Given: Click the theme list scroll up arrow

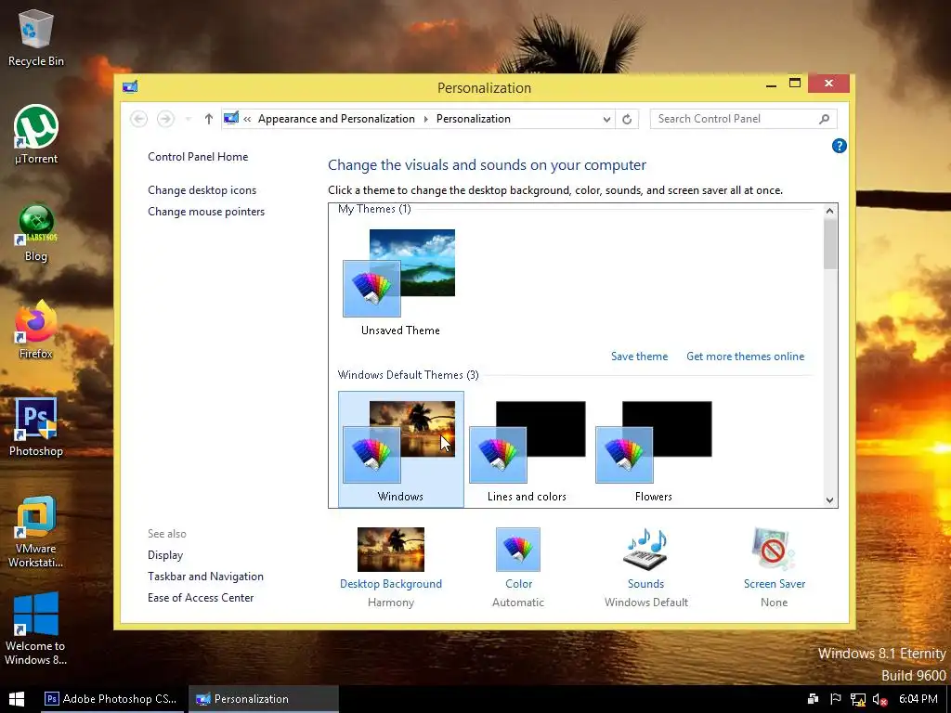Looking at the screenshot, I should coord(829,211).
